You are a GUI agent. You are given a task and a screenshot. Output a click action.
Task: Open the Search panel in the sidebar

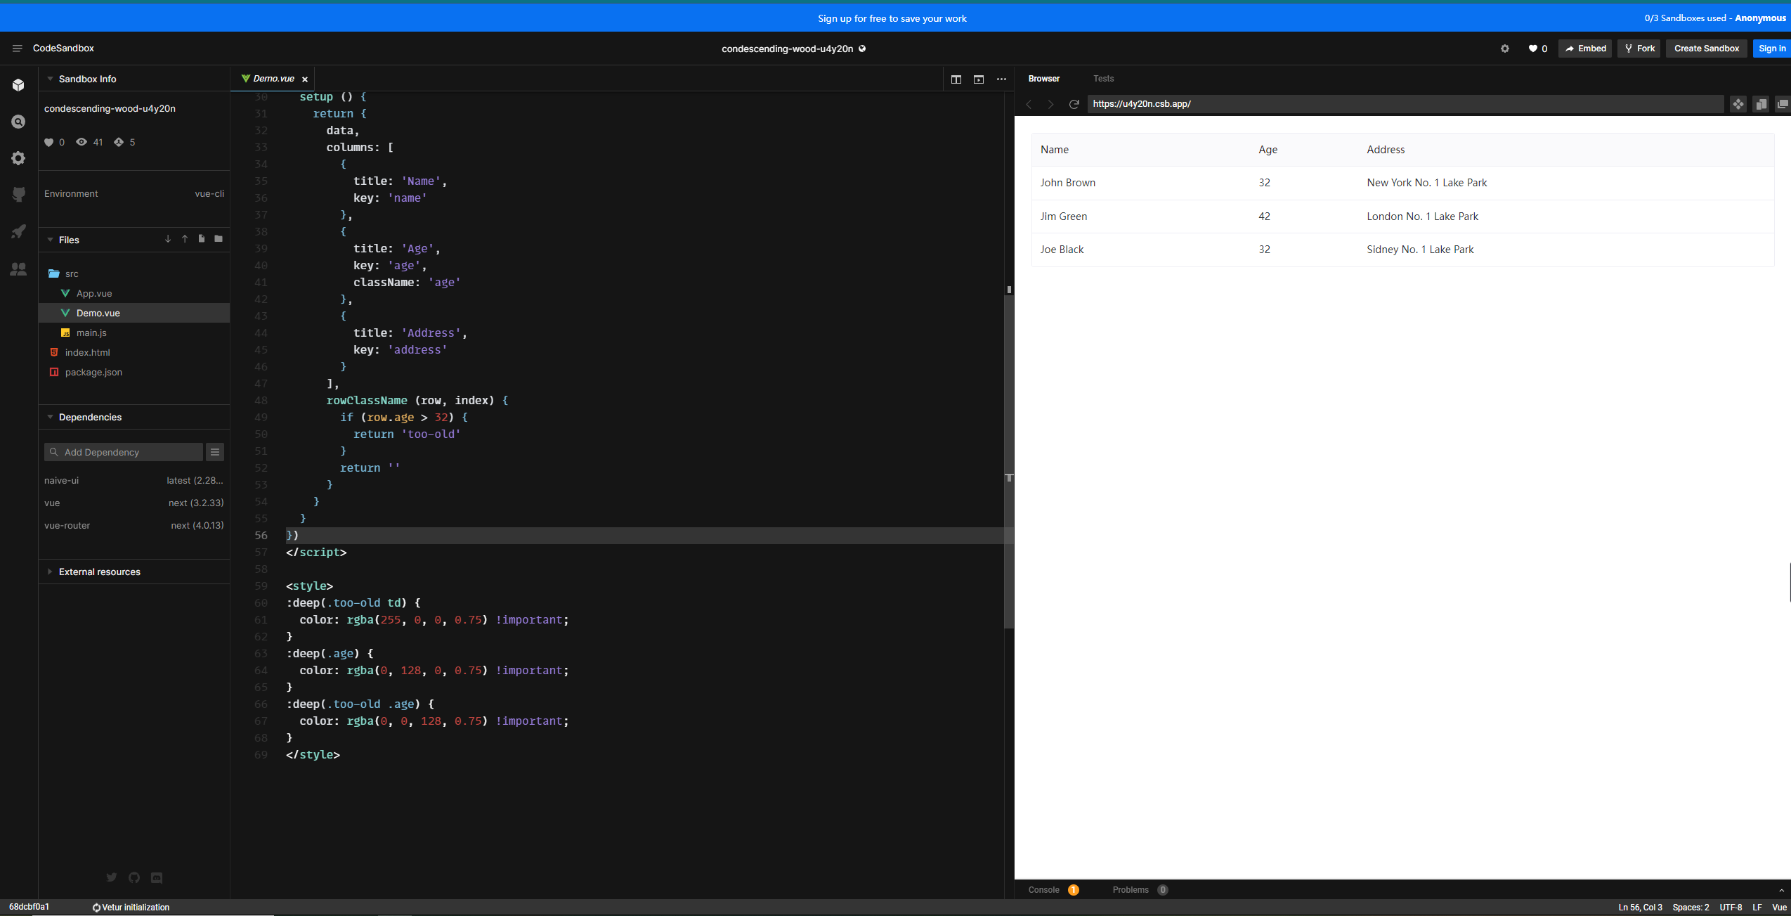[18, 121]
